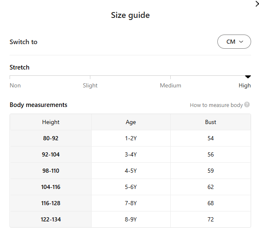Screen dimensions: 259x231
Task: Click the Switch to label
Action: [23, 42]
